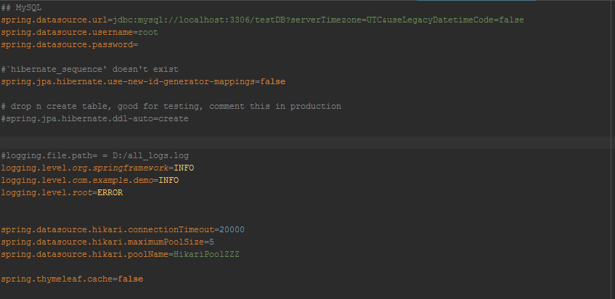This screenshot has width=615, height=299.
Task: Click the HikariPoolZZZ pool name value
Action: 207,254
